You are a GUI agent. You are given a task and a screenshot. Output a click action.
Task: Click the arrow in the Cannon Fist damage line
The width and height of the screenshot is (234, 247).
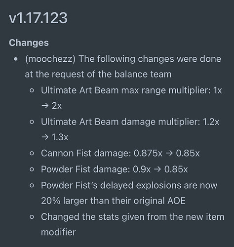click(169, 153)
